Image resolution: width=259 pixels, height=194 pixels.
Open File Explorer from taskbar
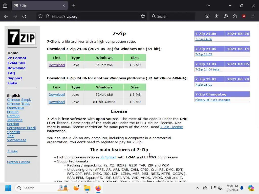pos(87,188)
